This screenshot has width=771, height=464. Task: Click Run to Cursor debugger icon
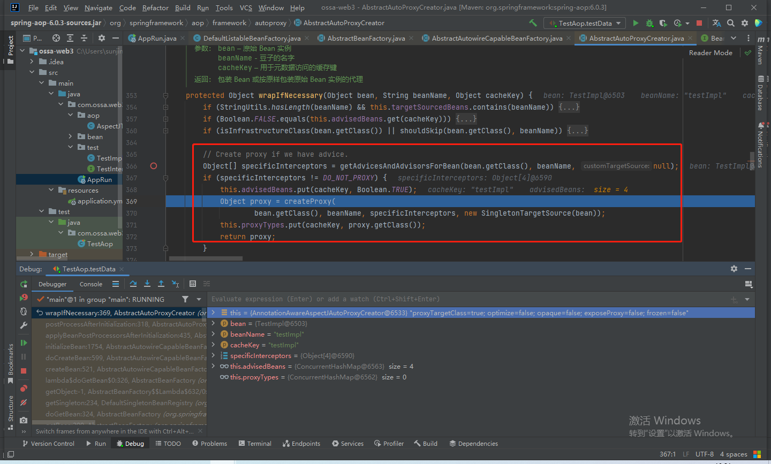(175, 284)
